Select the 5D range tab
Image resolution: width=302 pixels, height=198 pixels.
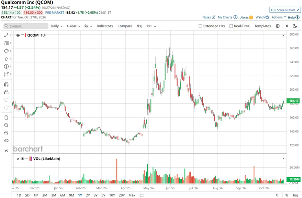[x=27, y=195]
